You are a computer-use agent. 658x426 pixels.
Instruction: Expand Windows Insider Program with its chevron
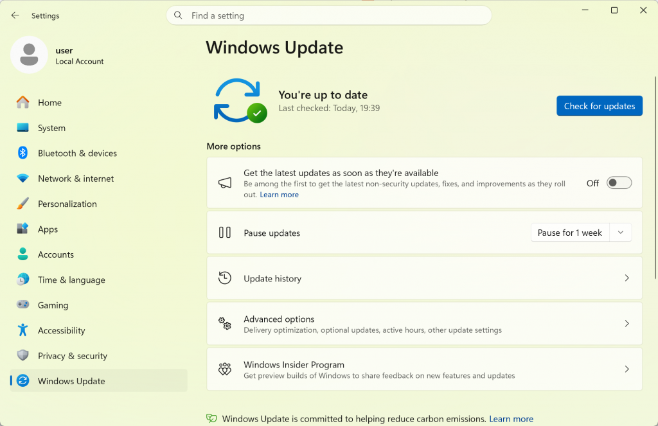(x=627, y=369)
